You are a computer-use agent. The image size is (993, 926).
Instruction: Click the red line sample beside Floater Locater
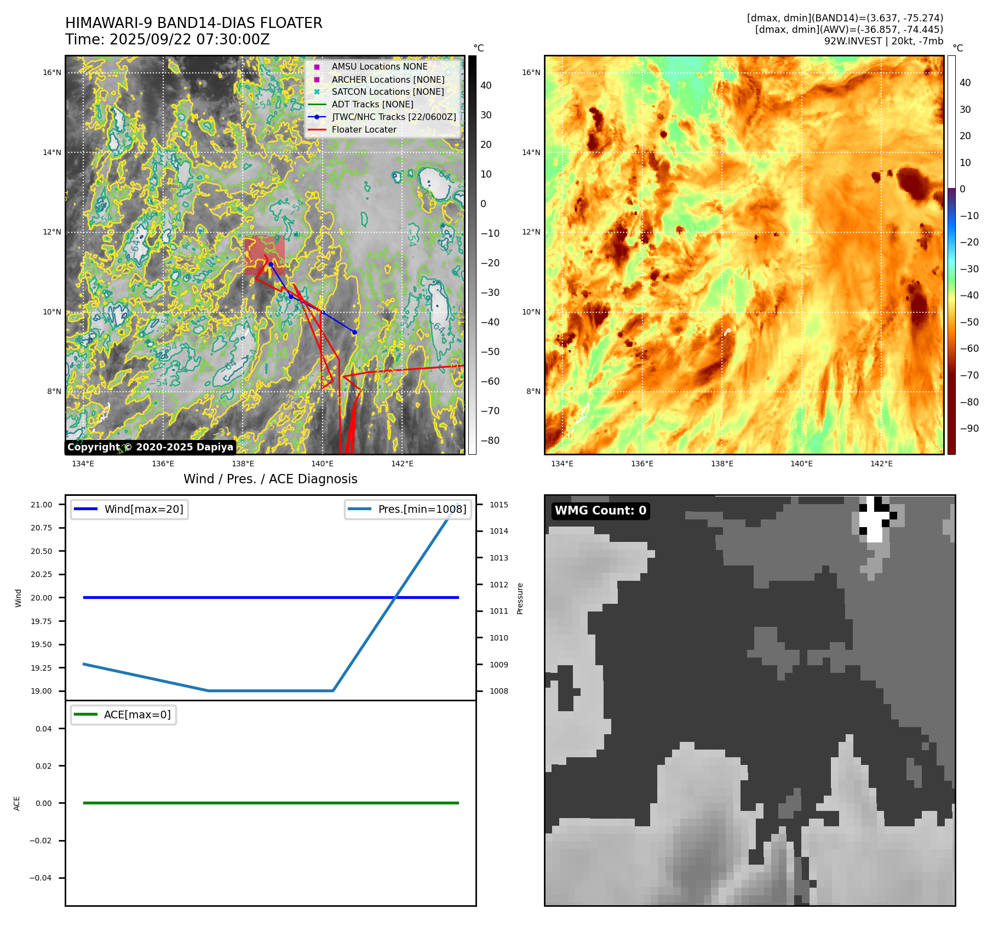pos(317,130)
